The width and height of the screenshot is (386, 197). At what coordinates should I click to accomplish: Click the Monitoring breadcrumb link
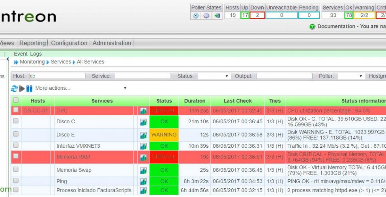pos(32,62)
